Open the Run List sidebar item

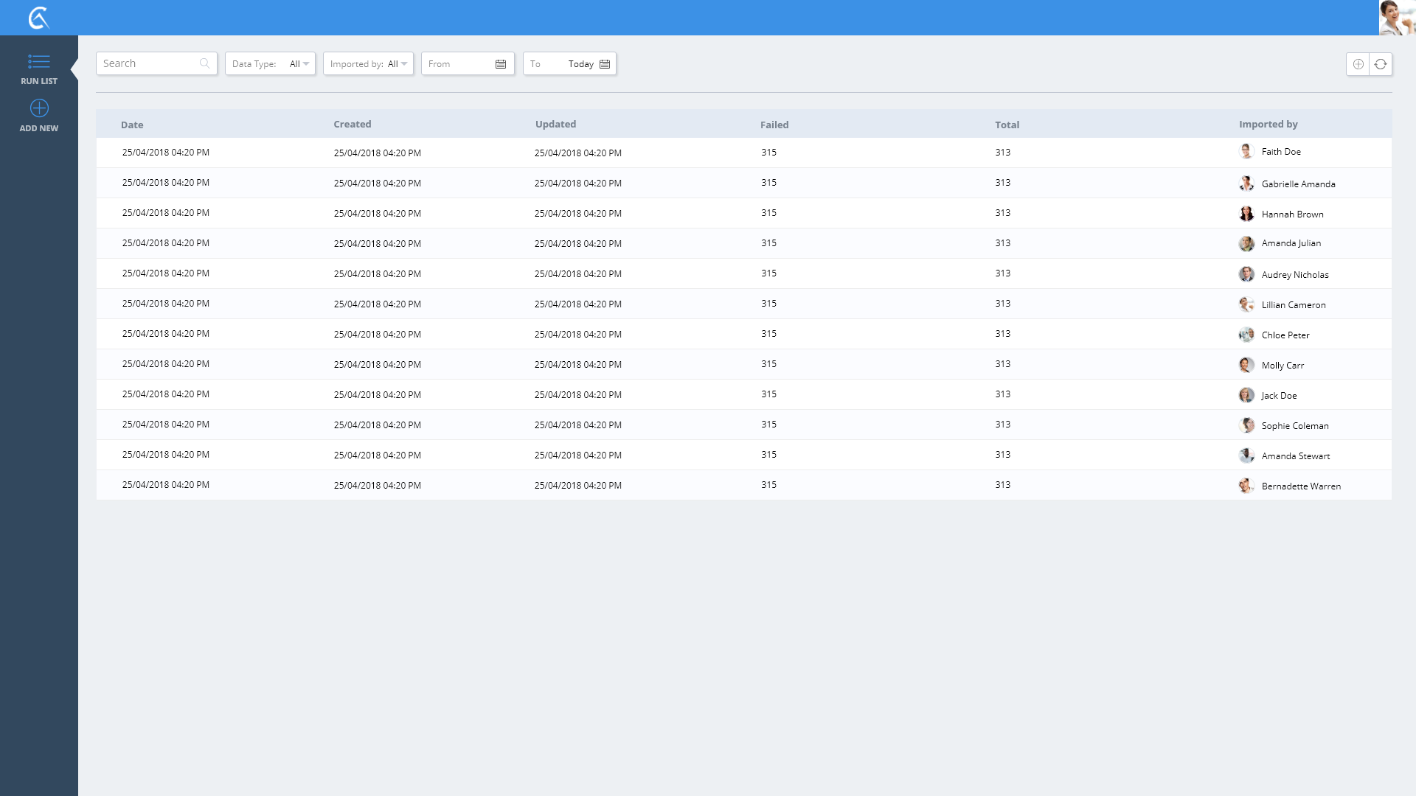pyautogui.click(x=39, y=69)
